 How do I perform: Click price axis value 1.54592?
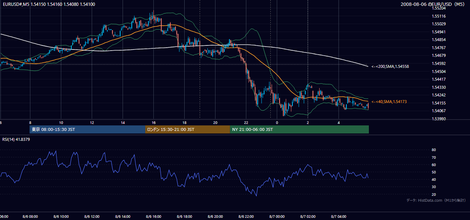[x=439, y=63]
